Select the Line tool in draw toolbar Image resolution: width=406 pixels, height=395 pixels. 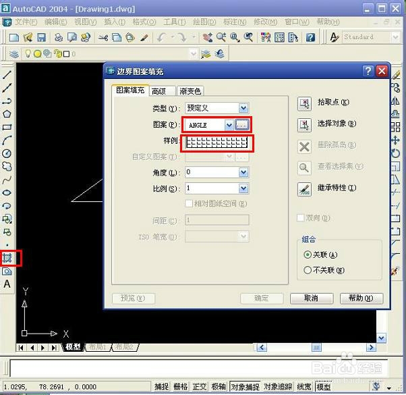(7, 75)
